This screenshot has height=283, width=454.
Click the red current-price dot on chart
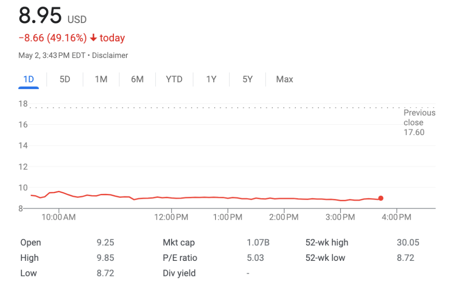tap(381, 198)
